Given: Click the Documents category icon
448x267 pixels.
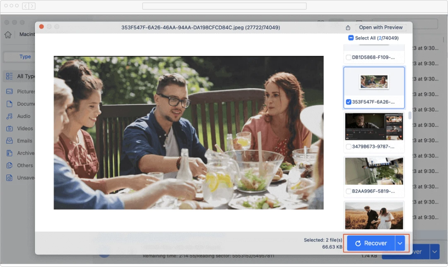Looking at the screenshot, I should pyautogui.click(x=9, y=104).
